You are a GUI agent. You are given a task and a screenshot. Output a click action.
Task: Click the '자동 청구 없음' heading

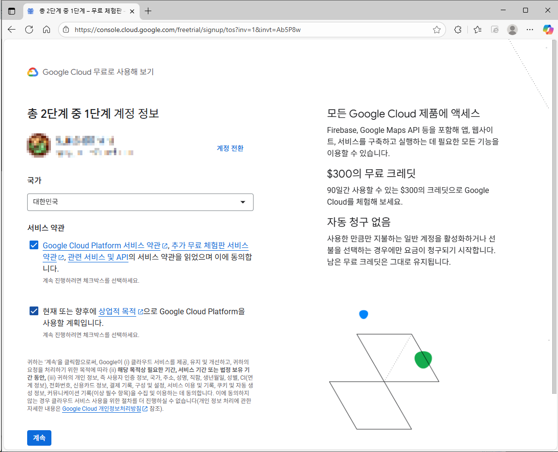click(359, 222)
